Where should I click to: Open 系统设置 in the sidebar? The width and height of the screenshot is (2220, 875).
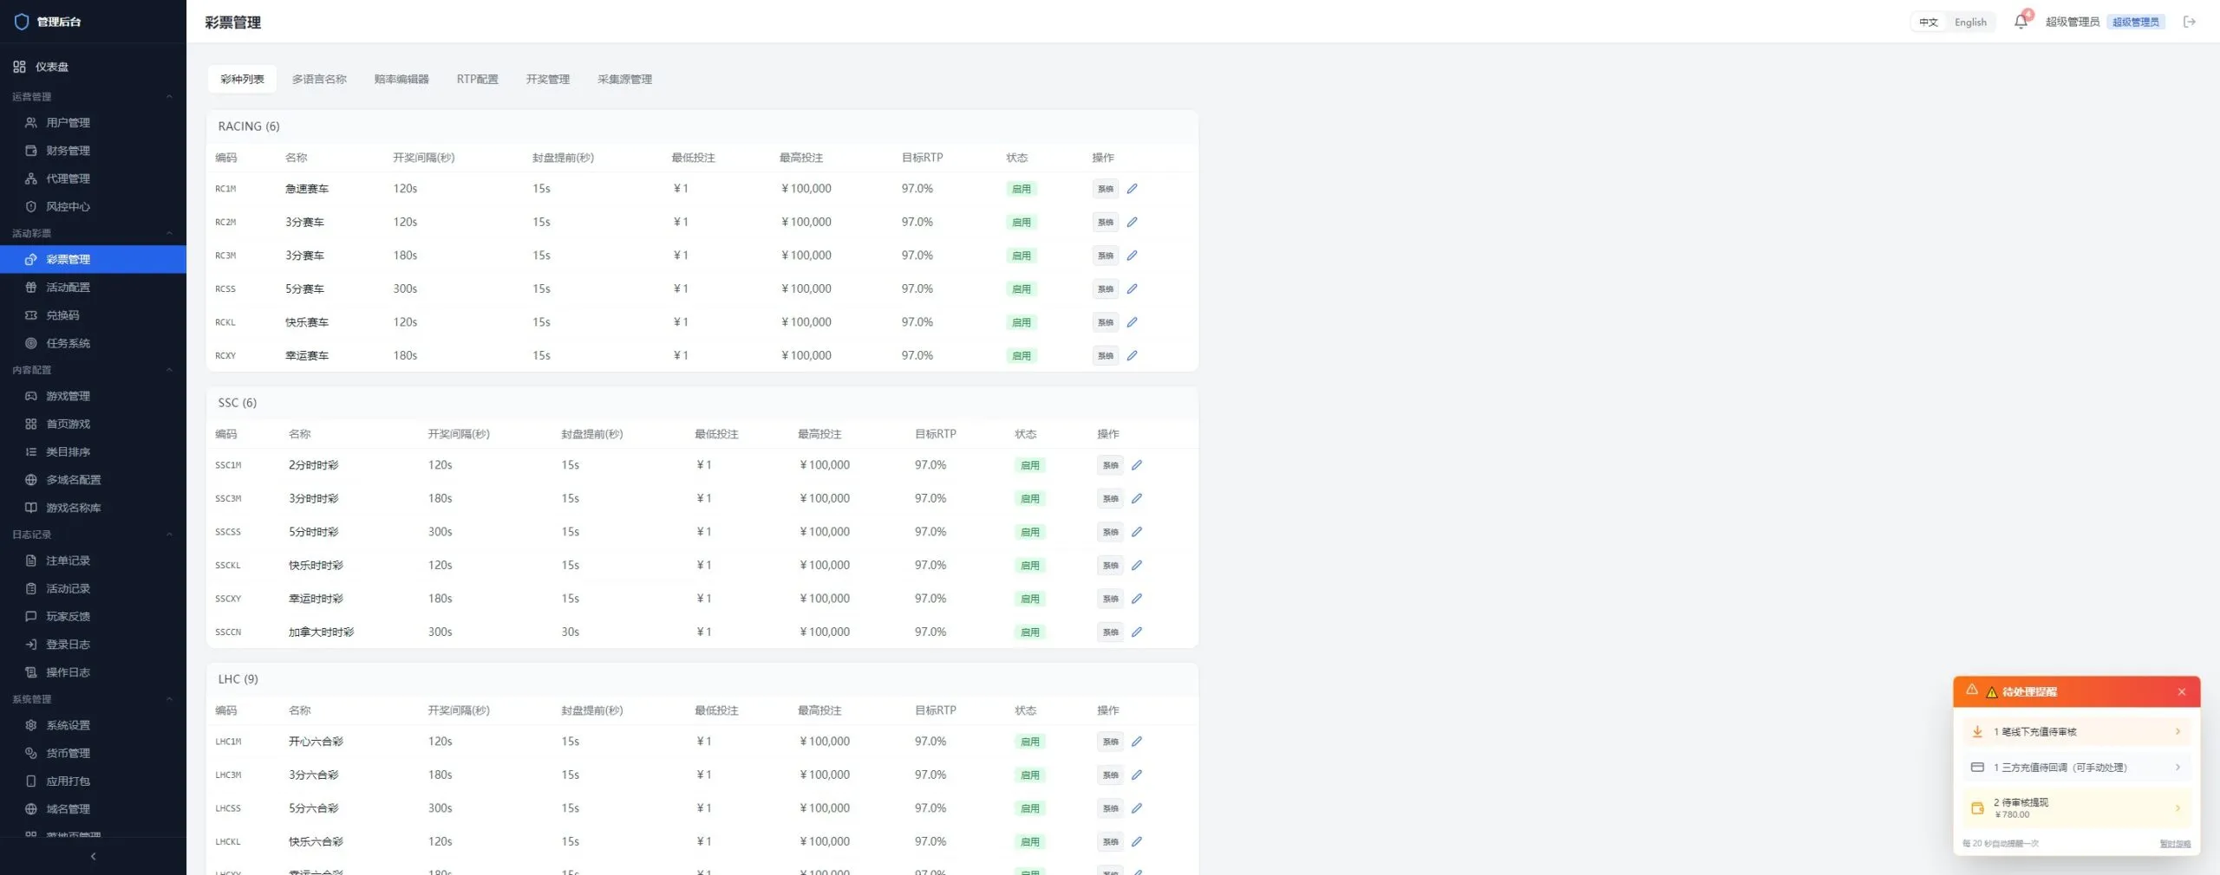(93, 725)
